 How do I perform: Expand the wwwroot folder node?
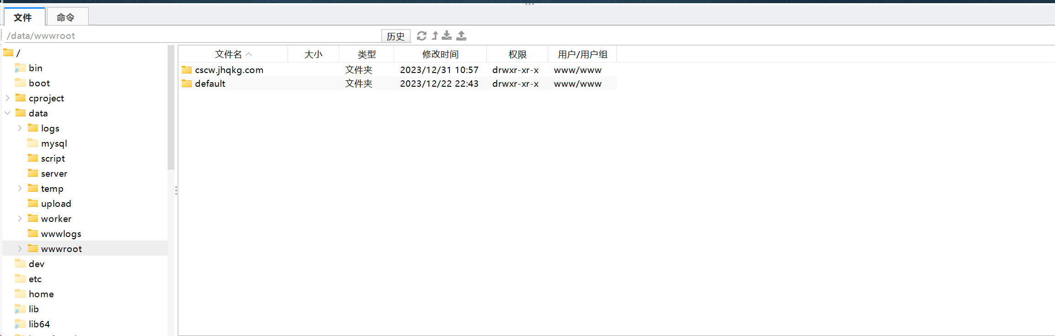[x=20, y=248]
